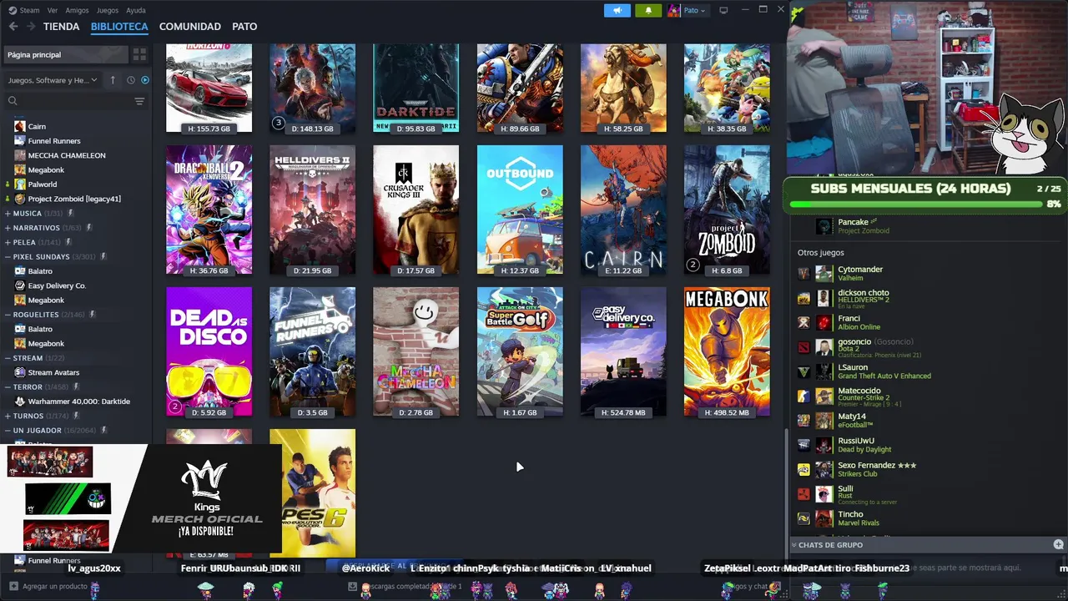
Task: Click the Steam logo icon in the menu bar
Action: pos(13,10)
